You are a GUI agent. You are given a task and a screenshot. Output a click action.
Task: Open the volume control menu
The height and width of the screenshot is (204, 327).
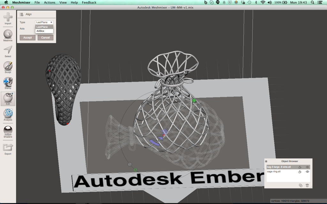(x=270, y=3)
